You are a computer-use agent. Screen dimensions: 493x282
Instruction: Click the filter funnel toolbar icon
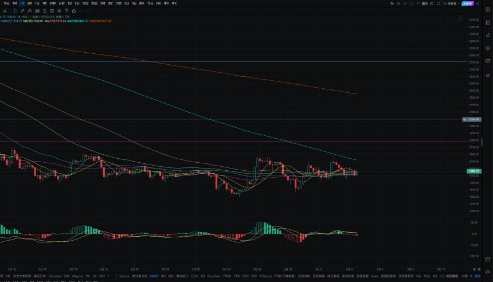click(x=66, y=11)
